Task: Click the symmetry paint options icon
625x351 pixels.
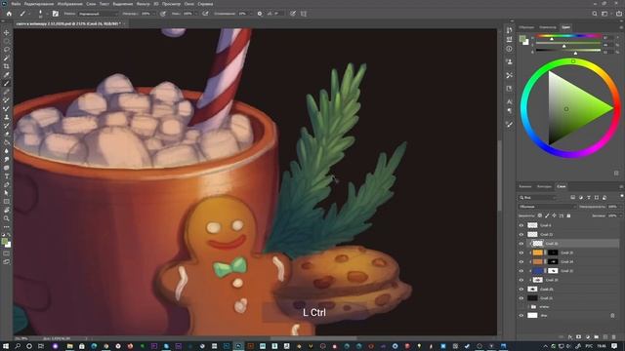Action: (x=304, y=14)
